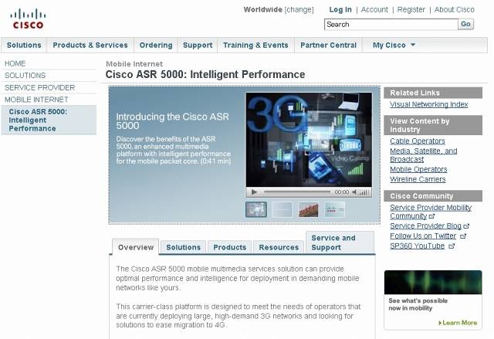The image size is (494, 339).
Task: Open Visual Networking Index link
Action: (429, 104)
